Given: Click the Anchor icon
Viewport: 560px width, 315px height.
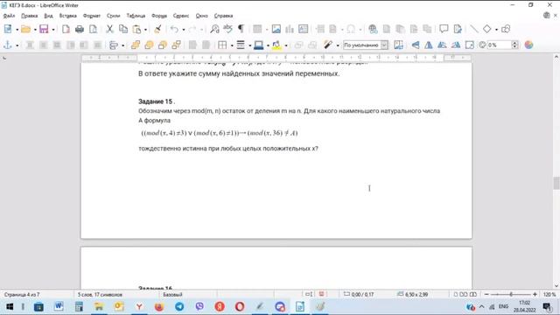Looking at the screenshot, I should point(8,45).
